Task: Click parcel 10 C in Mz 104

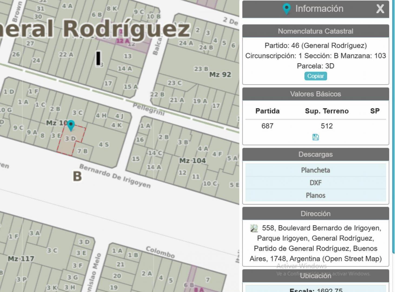Action: pos(210,184)
